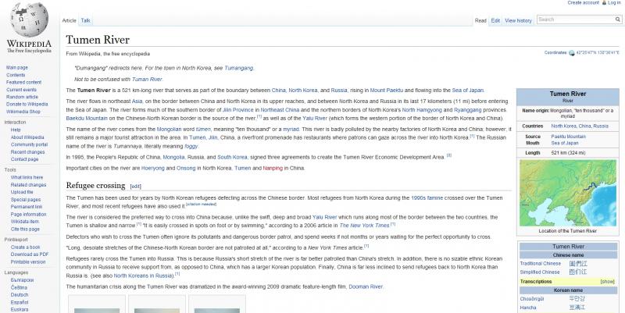Open Dooman River film link

366,286
